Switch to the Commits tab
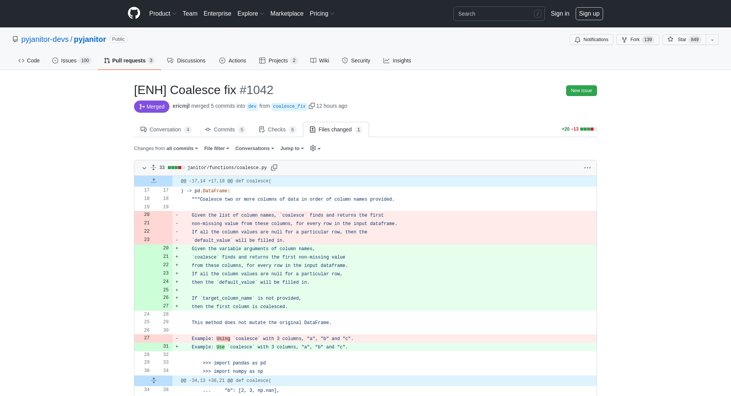 point(225,129)
